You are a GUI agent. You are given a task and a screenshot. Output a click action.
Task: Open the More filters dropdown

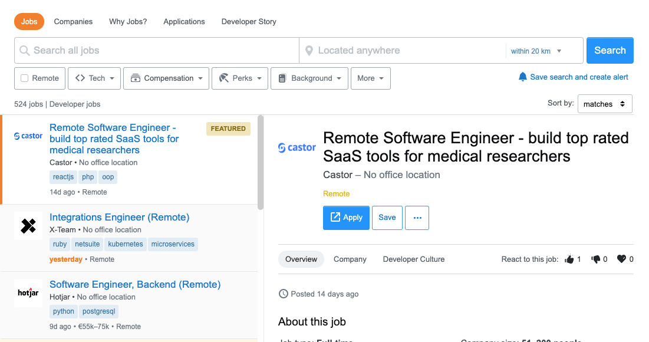370,78
